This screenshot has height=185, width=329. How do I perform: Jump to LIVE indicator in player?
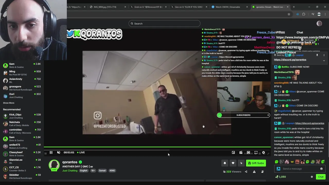click(81, 152)
